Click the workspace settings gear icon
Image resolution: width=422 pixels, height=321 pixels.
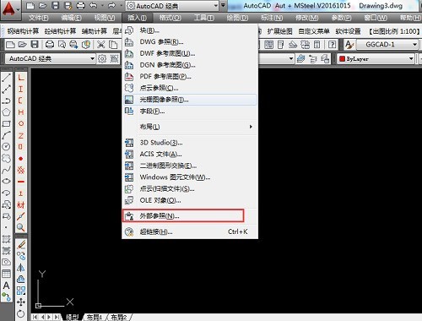(x=102, y=59)
